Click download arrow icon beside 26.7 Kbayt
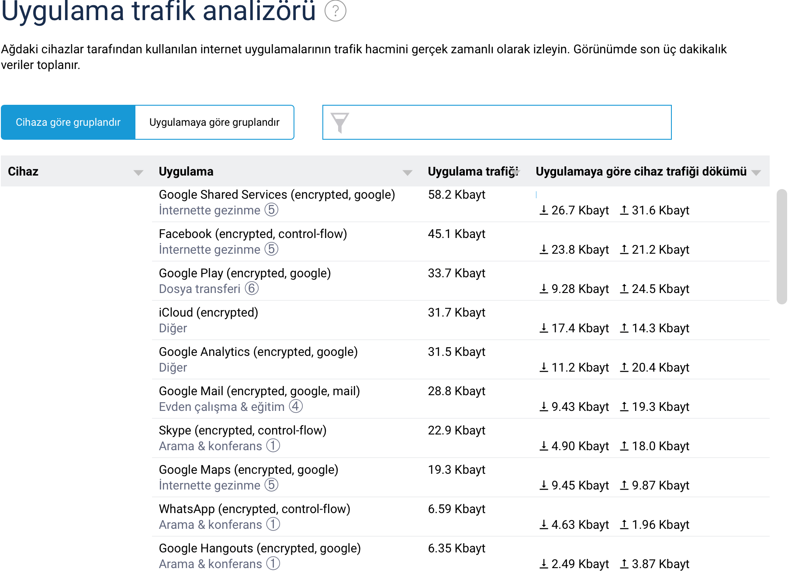This screenshot has width=809, height=586. (x=544, y=210)
